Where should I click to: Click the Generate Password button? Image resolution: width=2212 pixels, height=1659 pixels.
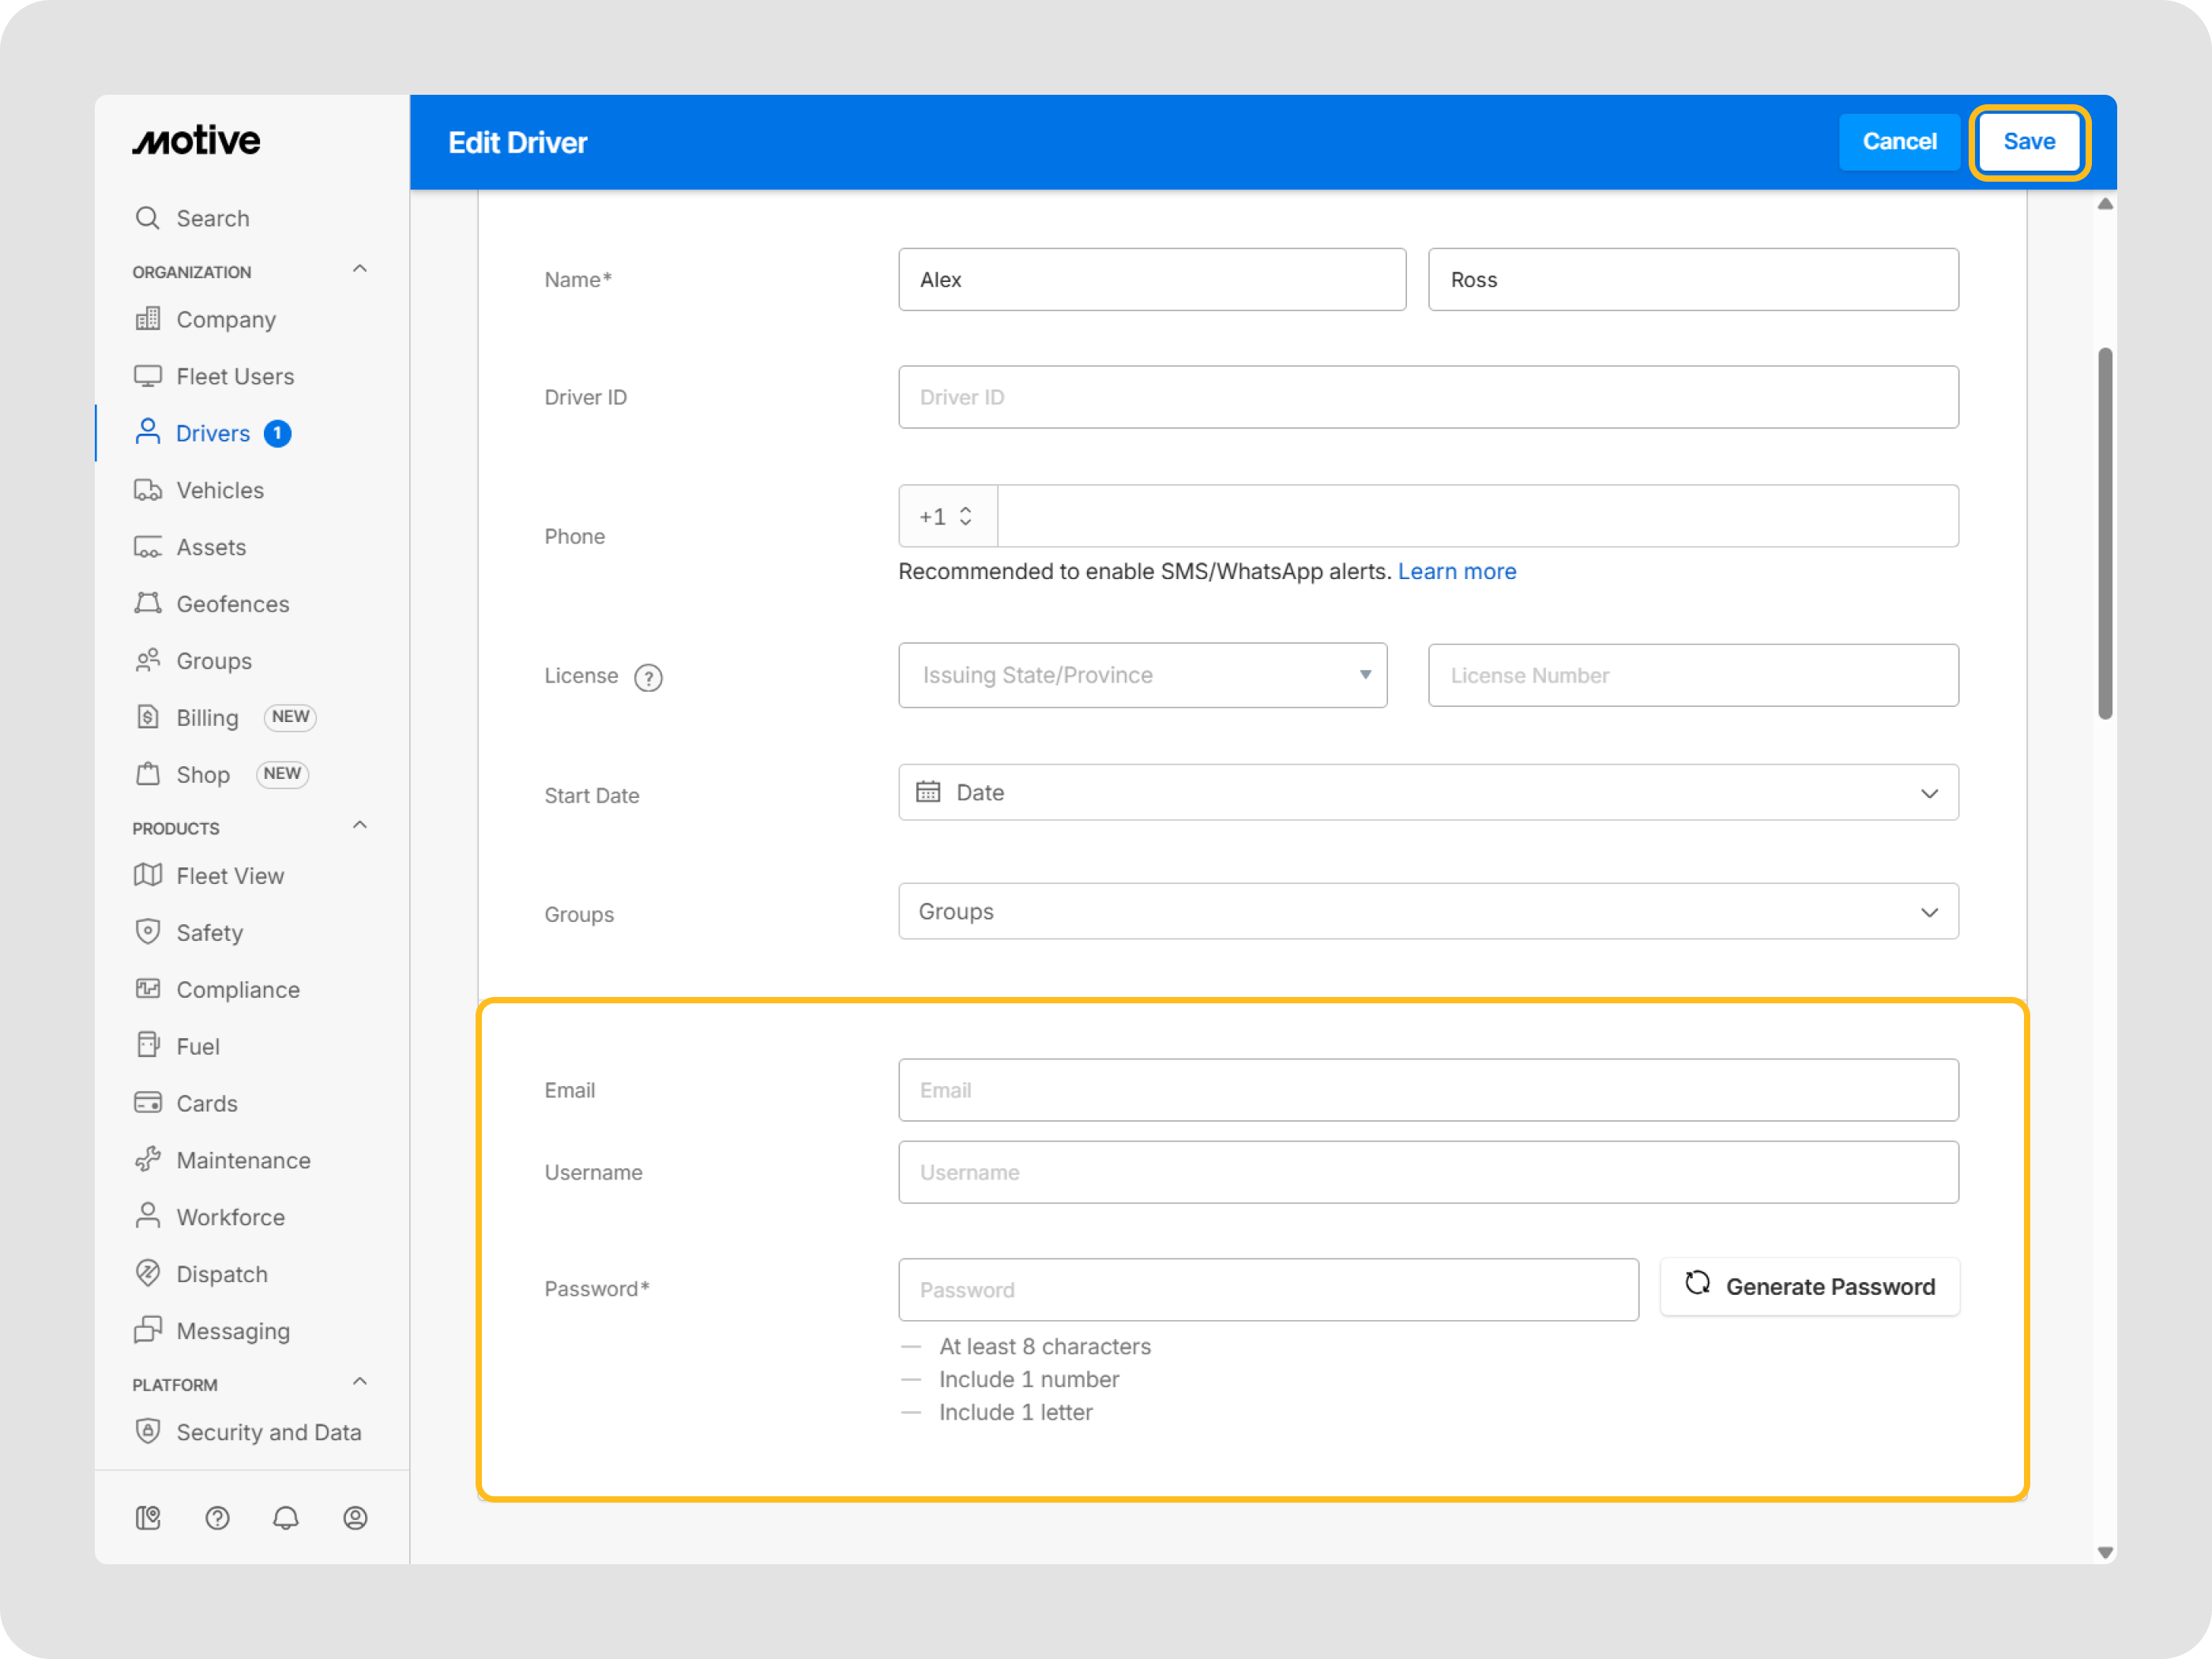[x=1810, y=1287]
